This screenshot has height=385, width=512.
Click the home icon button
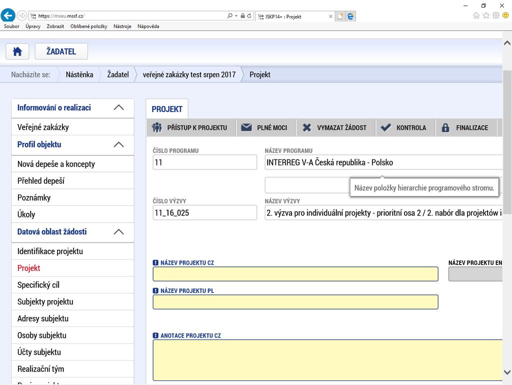click(x=17, y=51)
